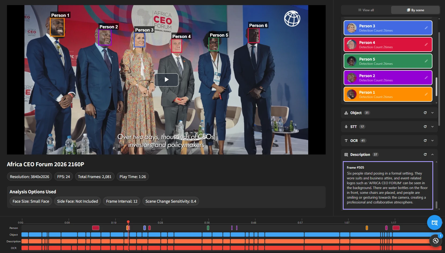This screenshot has height=253, width=445.
Task: Open the history button with notification badge
Action: pyautogui.click(x=436, y=240)
